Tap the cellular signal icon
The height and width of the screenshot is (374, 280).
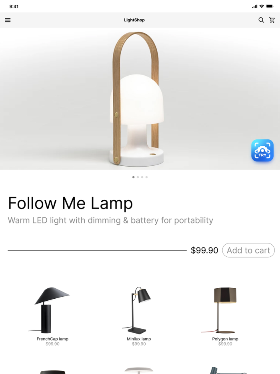tap(255, 6)
